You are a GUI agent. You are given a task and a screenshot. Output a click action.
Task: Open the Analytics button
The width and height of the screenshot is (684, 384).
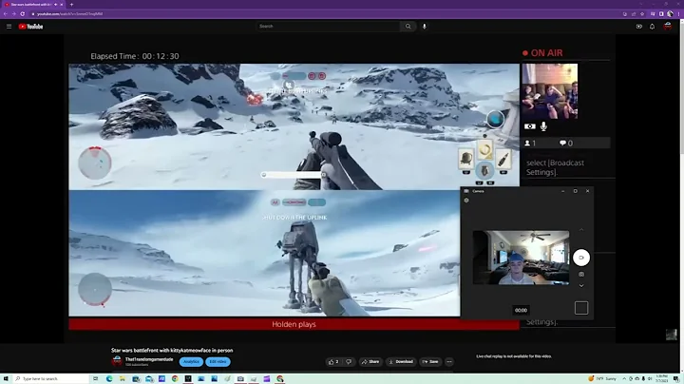tap(191, 362)
